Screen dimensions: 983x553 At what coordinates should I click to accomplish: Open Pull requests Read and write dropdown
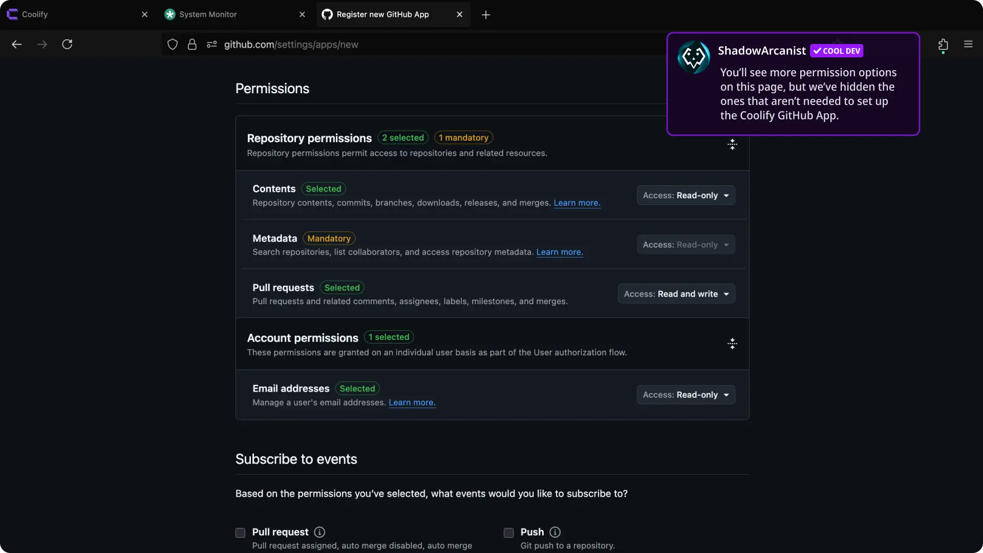tap(676, 294)
